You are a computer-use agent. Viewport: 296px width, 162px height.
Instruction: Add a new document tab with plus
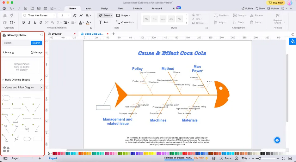coord(114,34)
